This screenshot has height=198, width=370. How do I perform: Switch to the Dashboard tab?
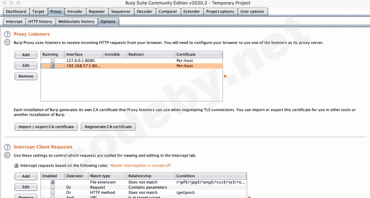pos(16,12)
